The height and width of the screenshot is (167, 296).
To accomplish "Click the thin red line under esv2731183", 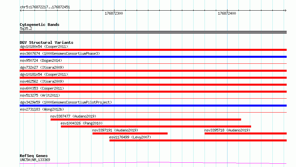I will (153, 113).
